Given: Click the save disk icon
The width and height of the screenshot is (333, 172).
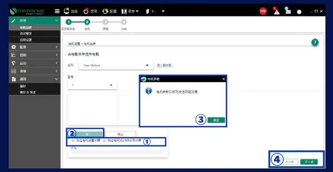Looking at the screenshot, I should tap(124, 11).
